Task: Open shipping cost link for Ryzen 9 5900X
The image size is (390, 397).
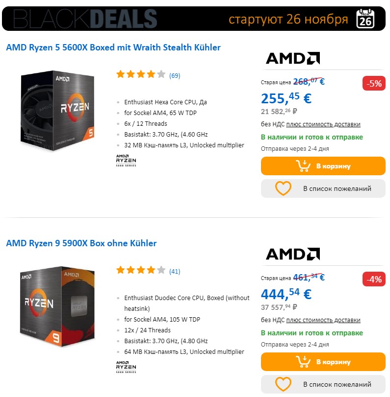Action: [323, 320]
